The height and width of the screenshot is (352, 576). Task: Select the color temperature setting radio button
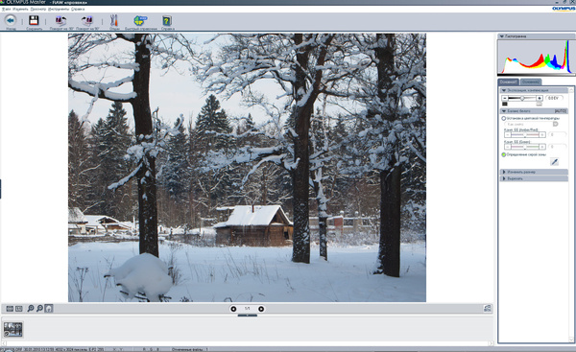pos(504,118)
